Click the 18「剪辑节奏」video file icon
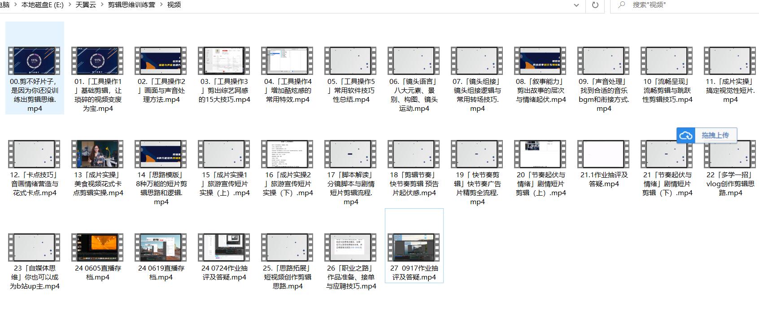This screenshot has width=759, height=315. [x=414, y=154]
